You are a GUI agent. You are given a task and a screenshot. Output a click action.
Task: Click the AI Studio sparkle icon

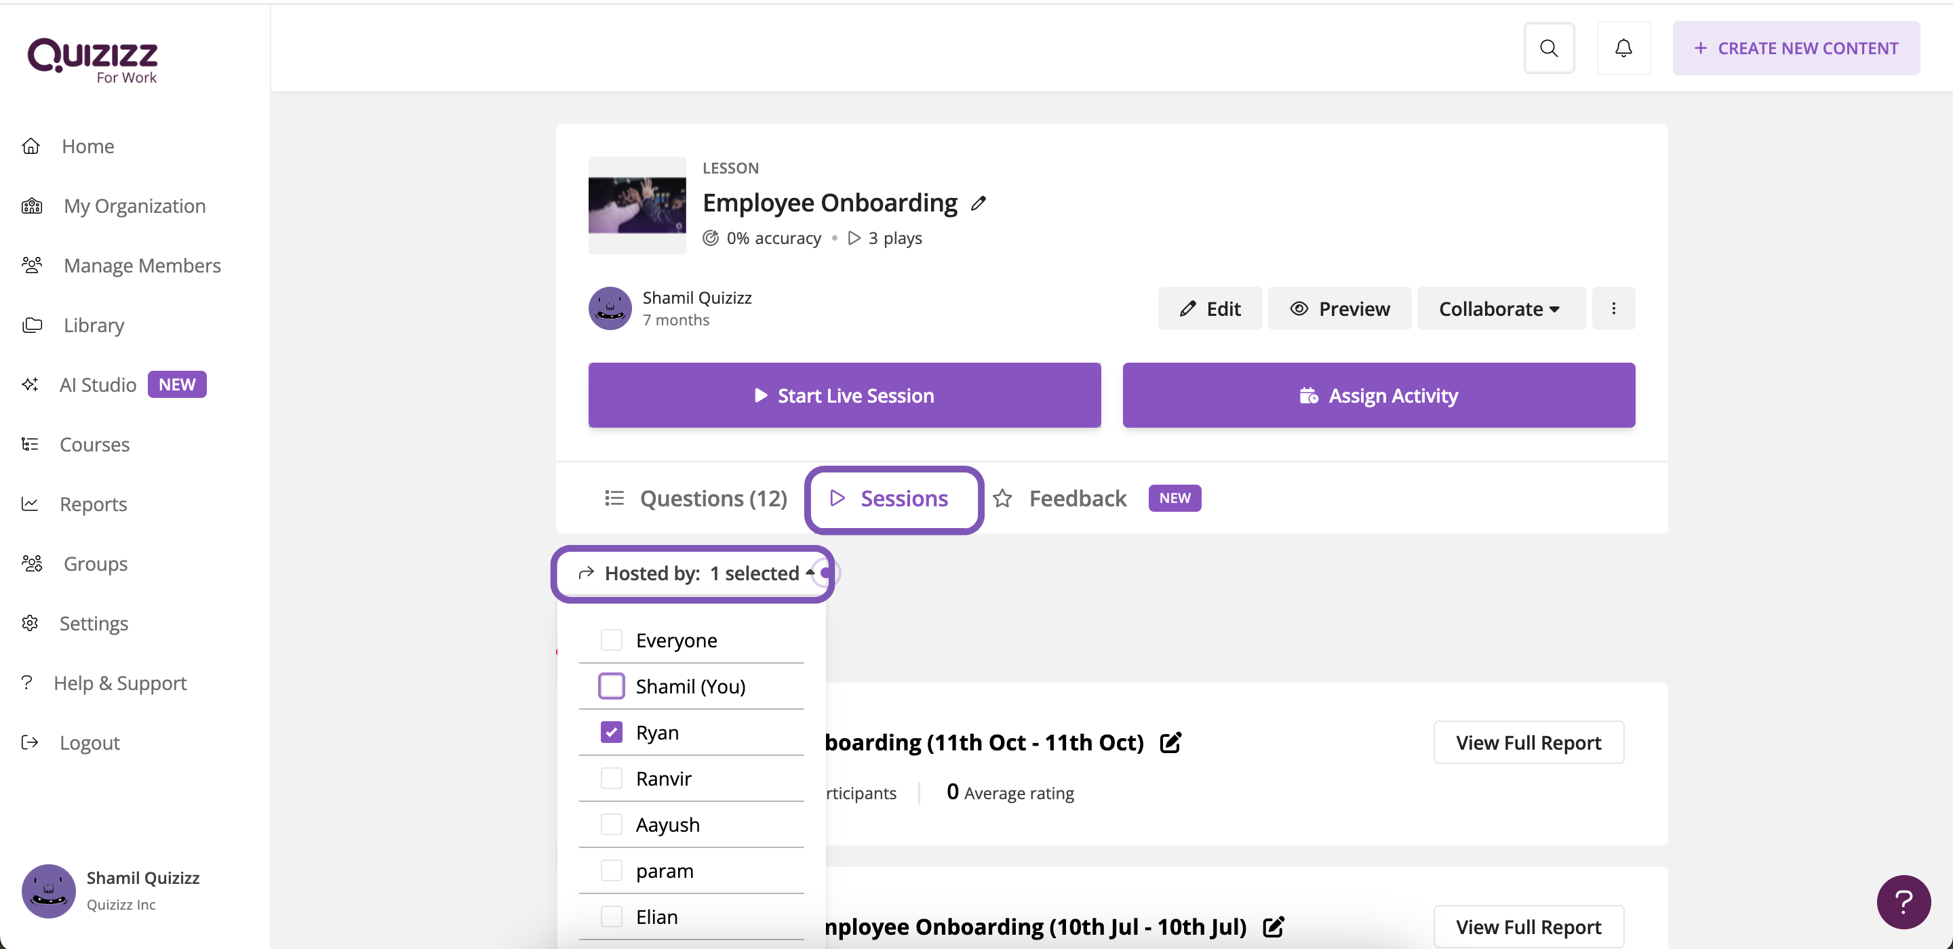31,385
